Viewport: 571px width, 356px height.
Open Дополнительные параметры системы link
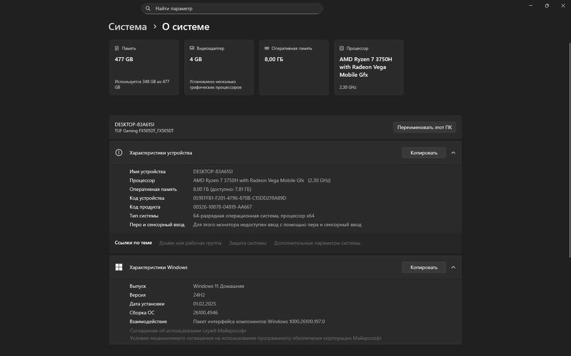317,243
